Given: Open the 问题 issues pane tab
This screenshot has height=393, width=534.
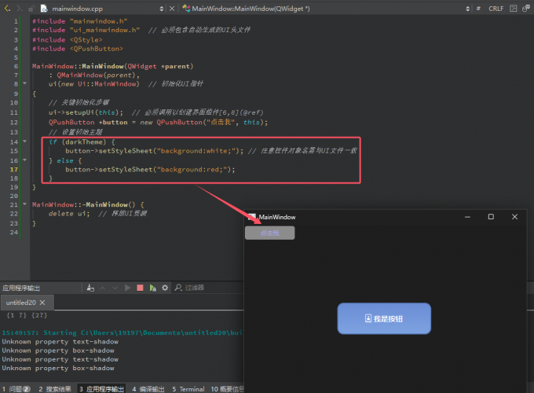Looking at the screenshot, I should click(16, 388).
